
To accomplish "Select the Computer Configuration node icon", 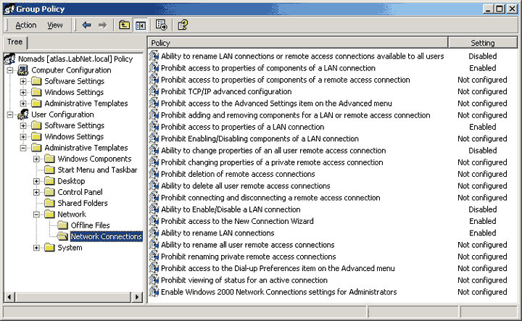I will click(x=22, y=70).
